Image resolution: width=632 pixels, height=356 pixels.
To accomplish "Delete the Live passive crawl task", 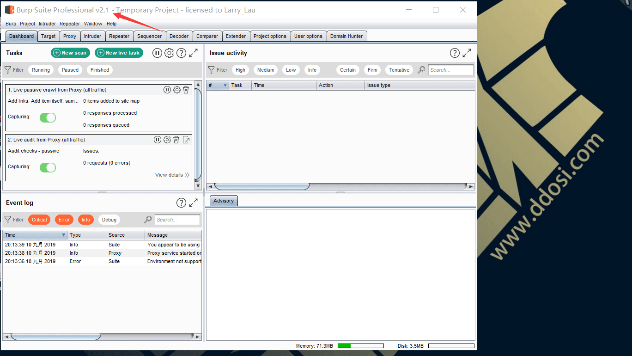I will [186, 90].
